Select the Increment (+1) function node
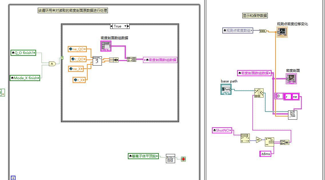This screenshot has width=325, height=180. (259, 140)
